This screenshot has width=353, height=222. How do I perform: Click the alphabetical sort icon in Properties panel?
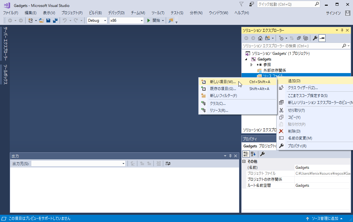[253, 154]
